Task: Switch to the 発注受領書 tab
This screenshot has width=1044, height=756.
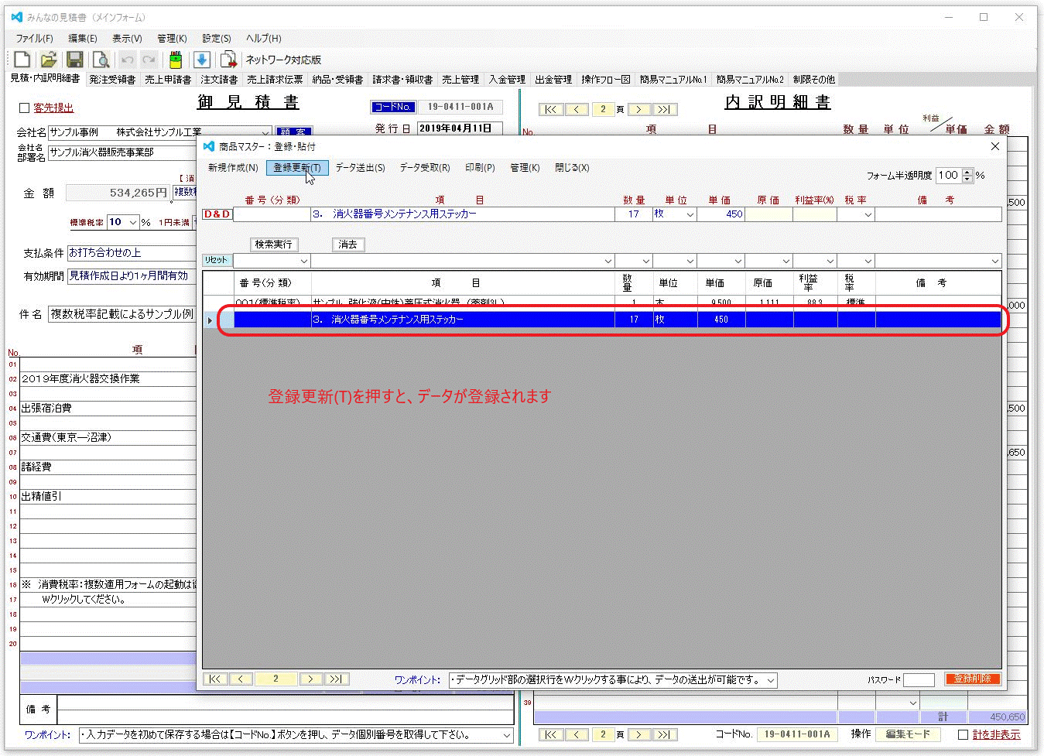Action: click(112, 79)
